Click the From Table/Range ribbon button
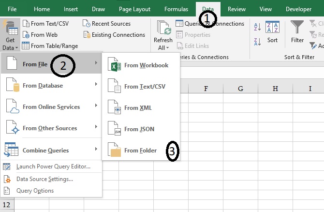Screen dimensions: 324x212 [50, 46]
